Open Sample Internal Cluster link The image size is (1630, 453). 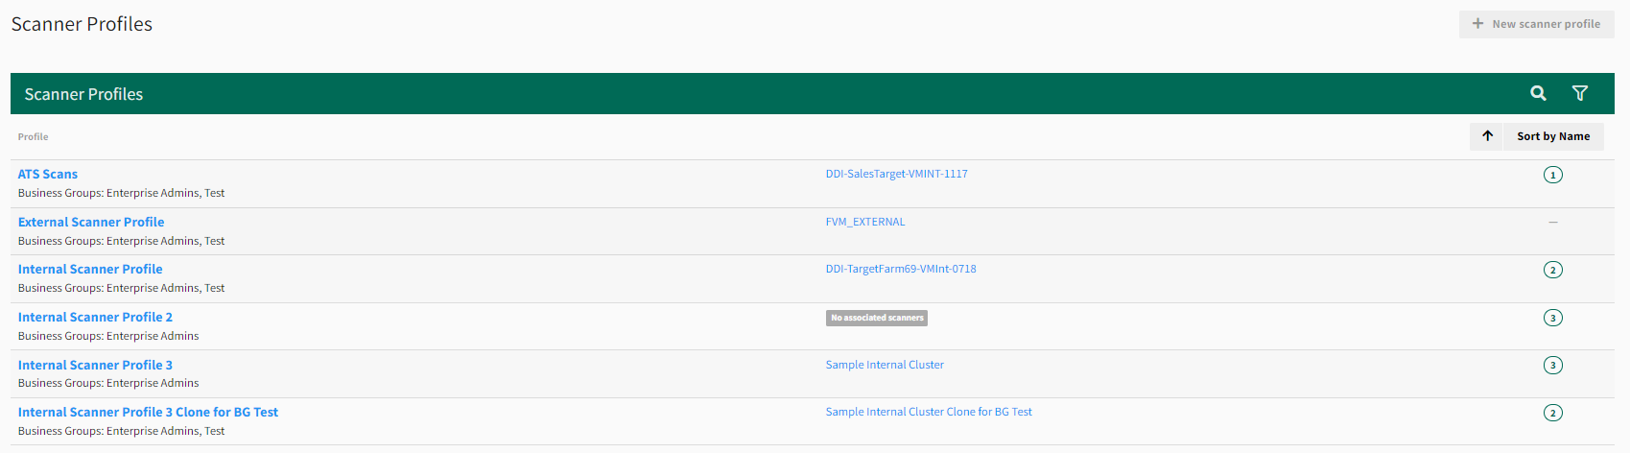[885, 365]
